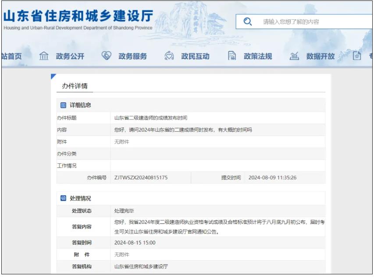Viewport: 374px width, 277px height.
Task: Click the 山东省住房和城乡建设厅 site title
Action: pos(78,16)
